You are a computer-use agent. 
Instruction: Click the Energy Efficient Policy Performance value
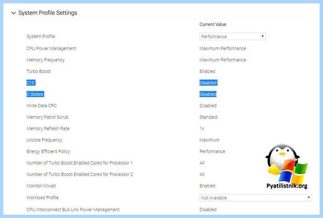click(x=212, y=151)
